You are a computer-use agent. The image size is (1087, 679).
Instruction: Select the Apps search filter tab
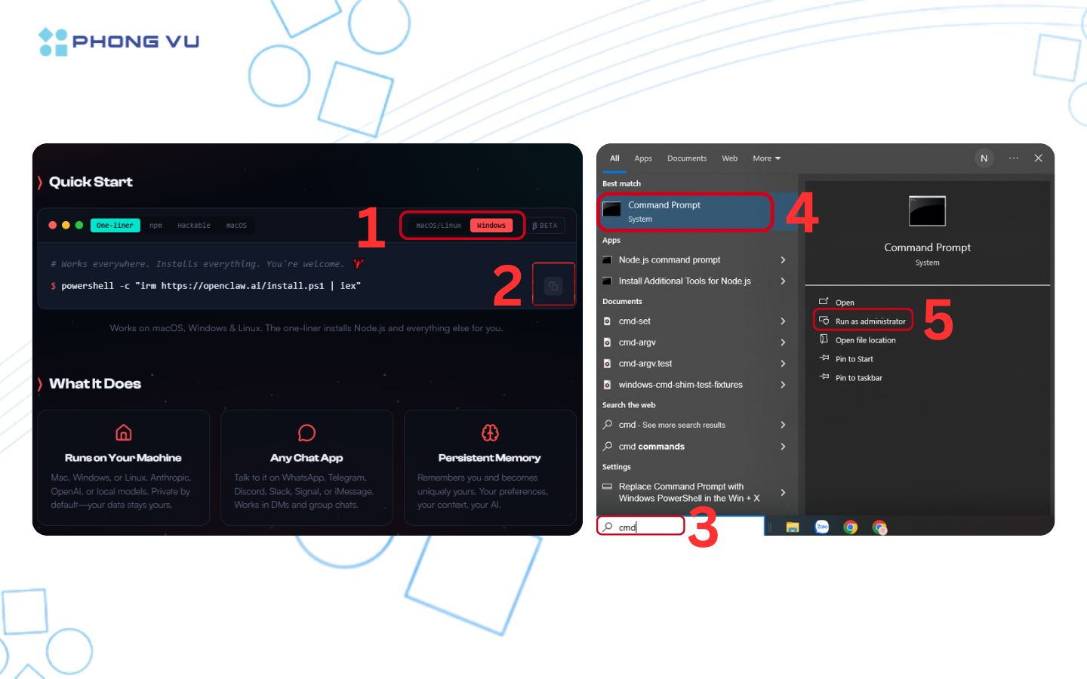point(643,158)
